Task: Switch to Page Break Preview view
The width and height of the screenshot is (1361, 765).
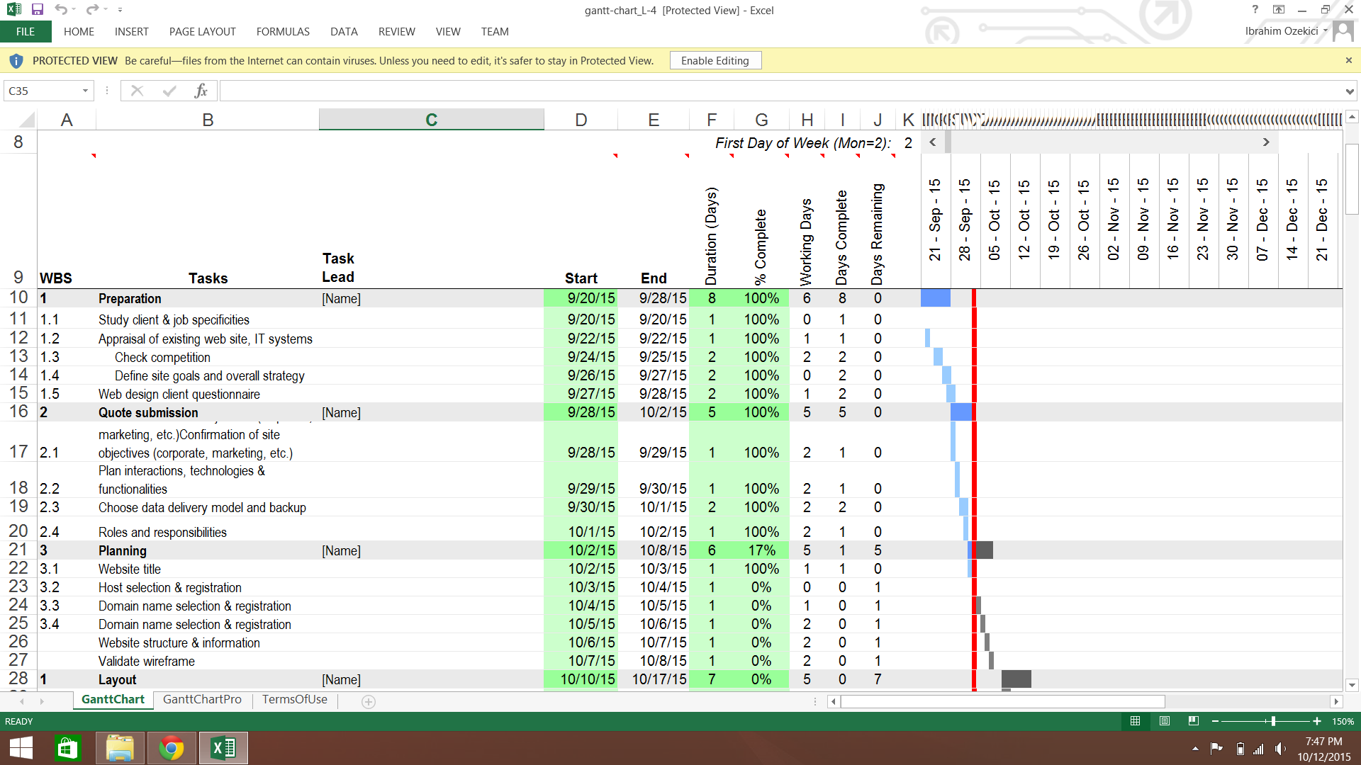Action: 1194,721
